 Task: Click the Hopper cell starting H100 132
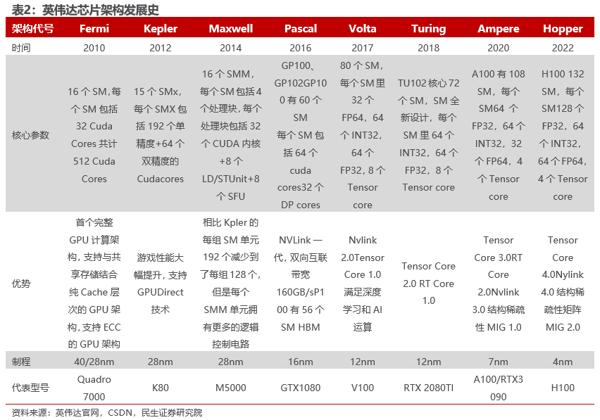pyautogui.click(x=563, y=135)
